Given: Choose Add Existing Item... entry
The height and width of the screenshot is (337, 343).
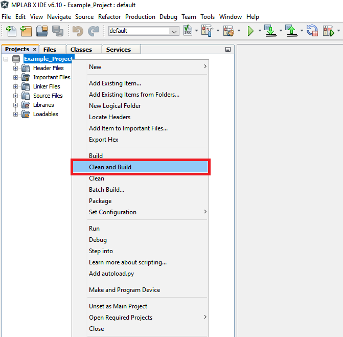Looking at the screenshot, I should (x=140, y=83).
